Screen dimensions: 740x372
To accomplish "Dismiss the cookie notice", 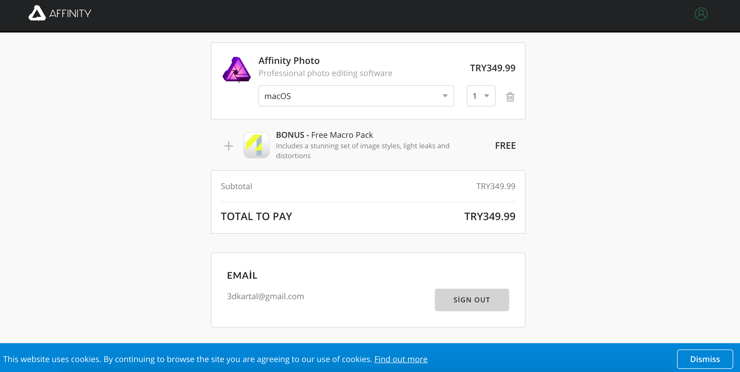I will click(x=705, y=359).
